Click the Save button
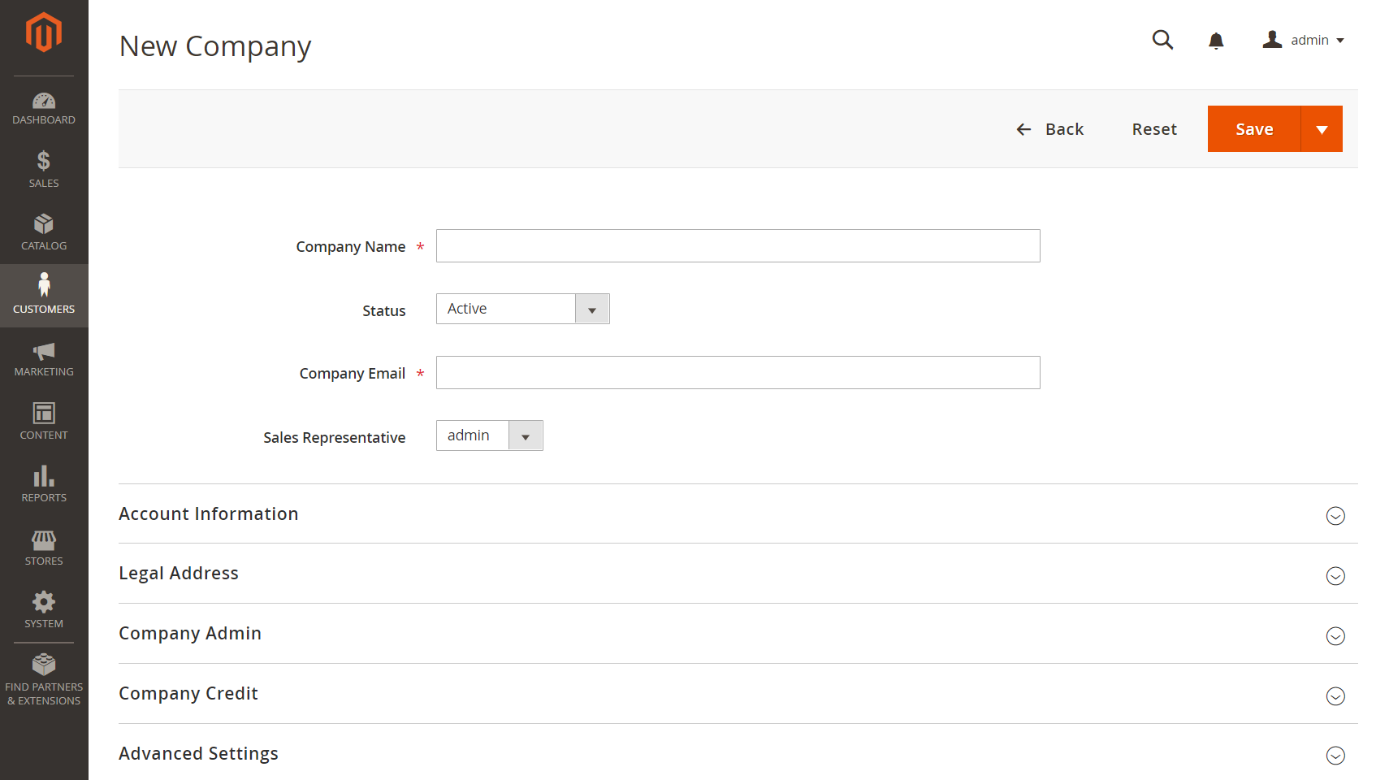1389x780 pixels. pos(1253,128)
